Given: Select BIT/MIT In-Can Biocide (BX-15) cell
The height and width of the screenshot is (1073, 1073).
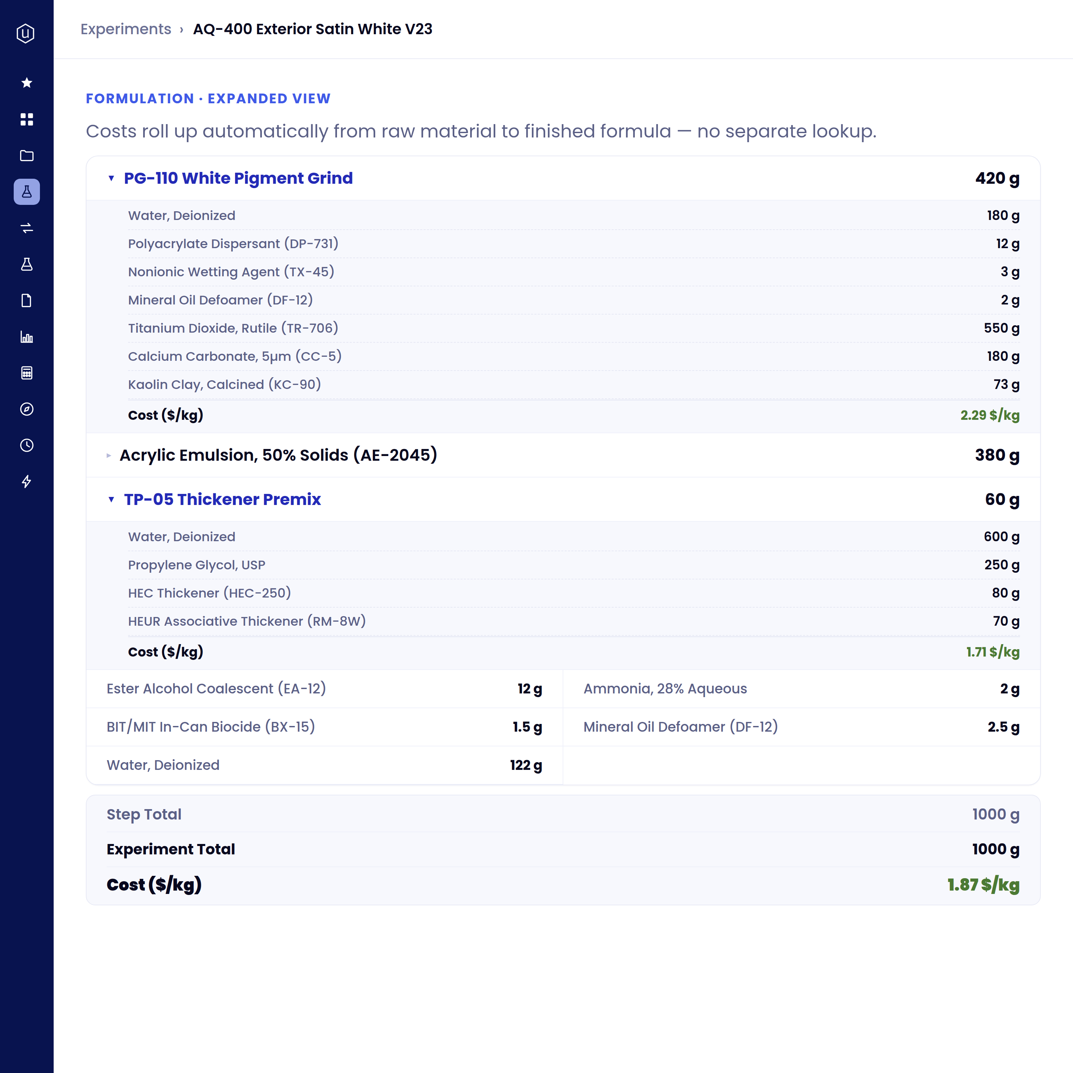Looking at the screenshot, I should [x=324, y=727].
